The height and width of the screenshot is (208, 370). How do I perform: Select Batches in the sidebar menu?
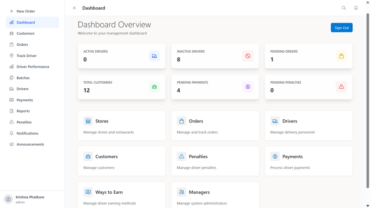[23, 78]
